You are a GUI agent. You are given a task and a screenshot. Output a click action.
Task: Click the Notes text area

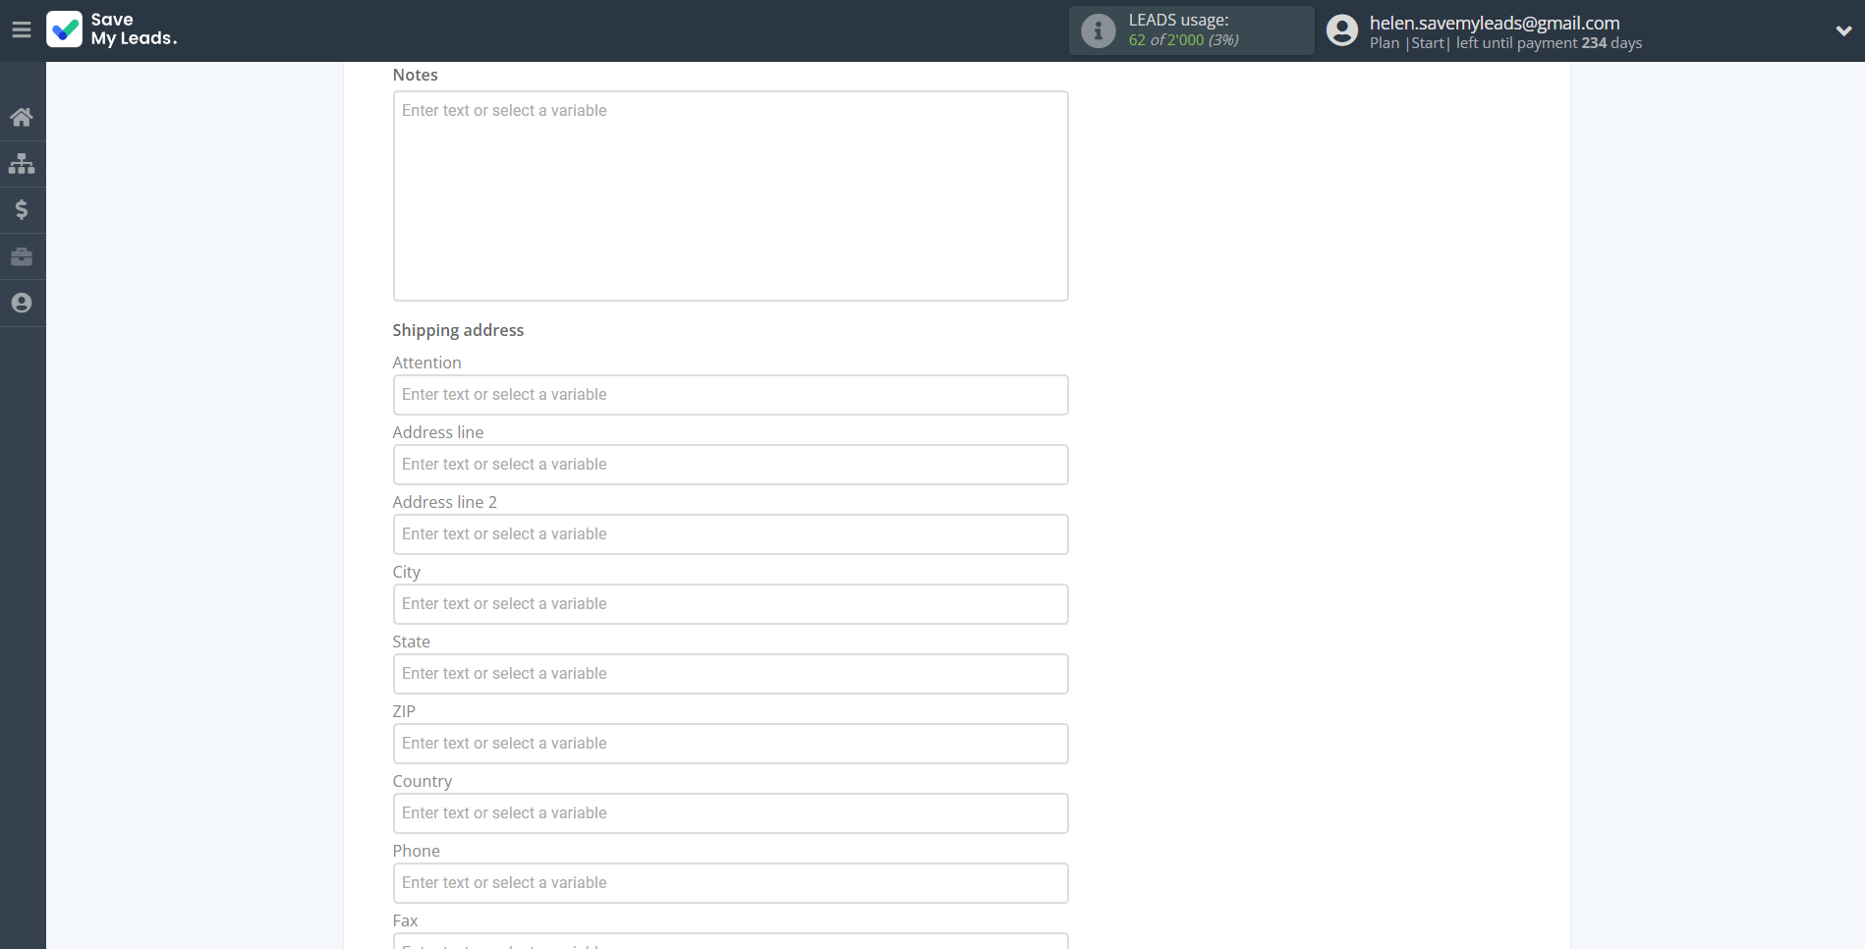(730, 195)
